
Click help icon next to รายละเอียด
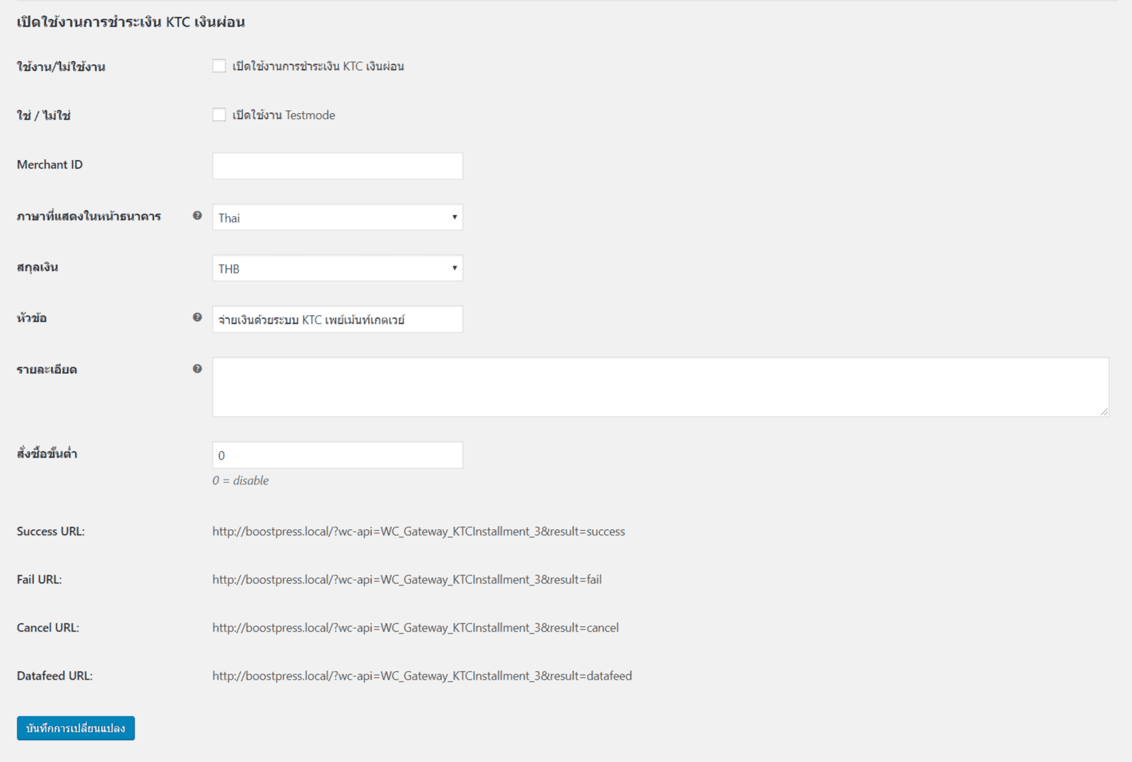pyautogui.click(x=197, y=369)
